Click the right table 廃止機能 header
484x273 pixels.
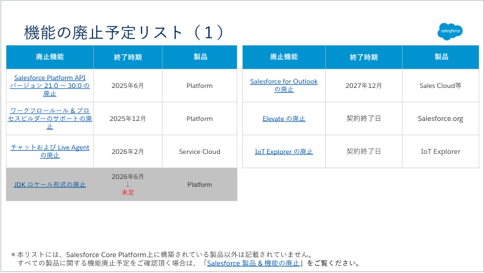click(x=284, y=57)
